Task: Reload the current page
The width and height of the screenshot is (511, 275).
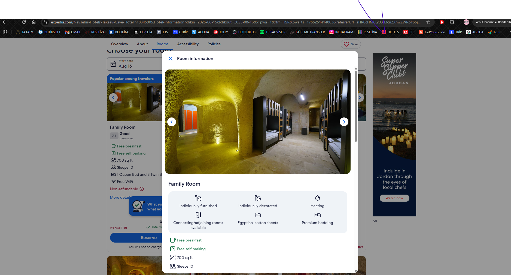Action: tap(24, 22)
